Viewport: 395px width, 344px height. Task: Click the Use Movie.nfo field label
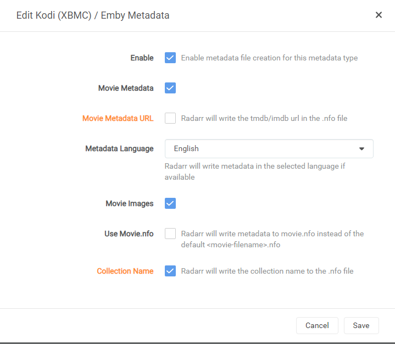(x=129, y=234)
